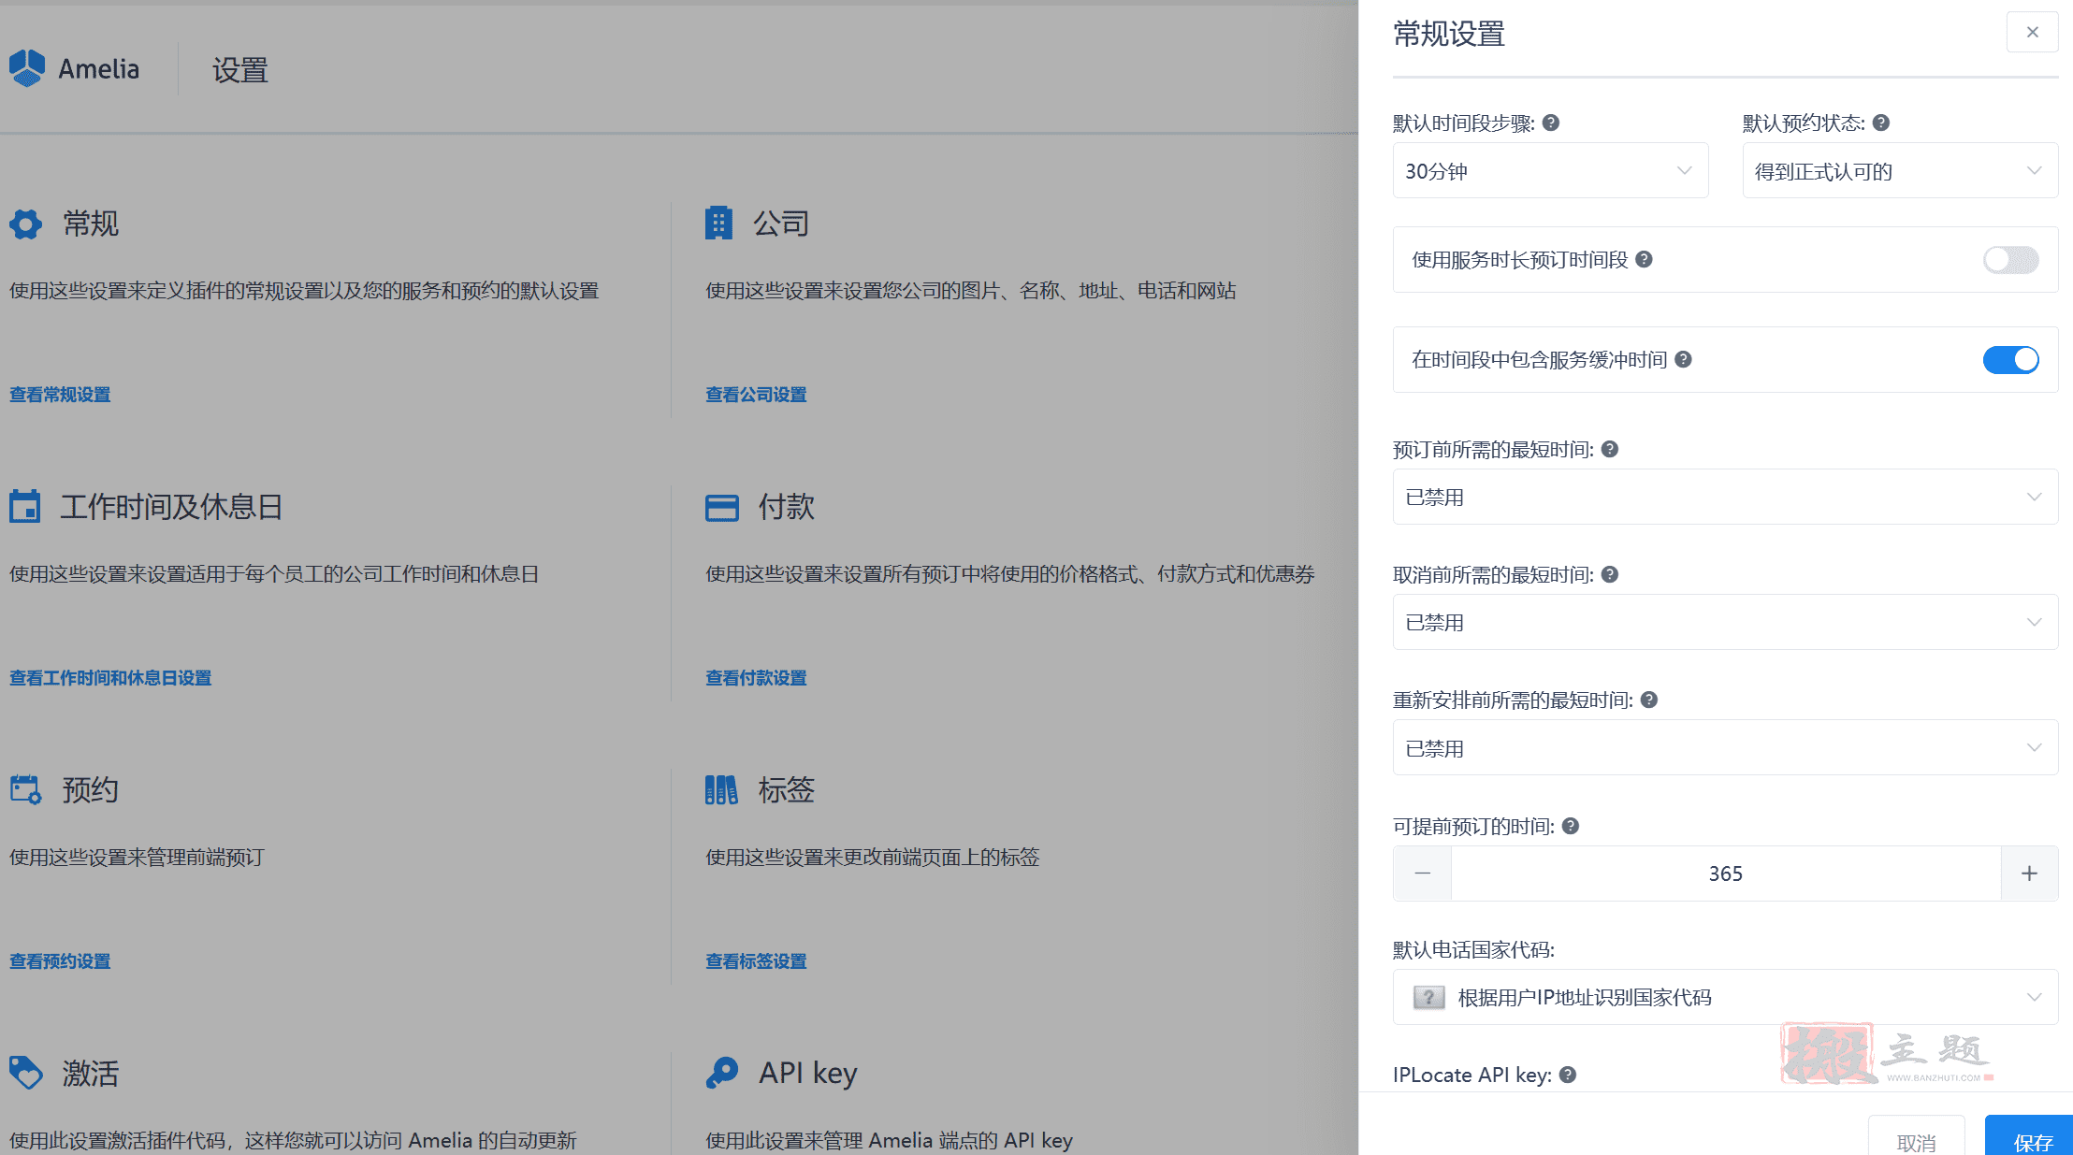Close the 常规设置 panel with X
Image resolution: width=2073 pixels, height=1155 pixels.
pos(2032,32)
